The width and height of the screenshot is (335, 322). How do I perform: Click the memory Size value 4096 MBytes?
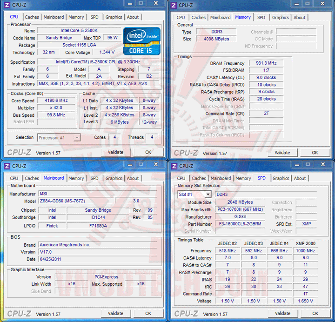coord(216,39)
